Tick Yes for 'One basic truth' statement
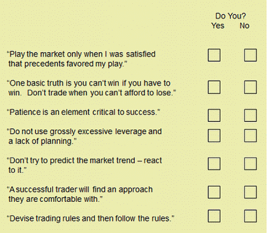The height and width of the screenshot is (233, 267). click(214, 87)
